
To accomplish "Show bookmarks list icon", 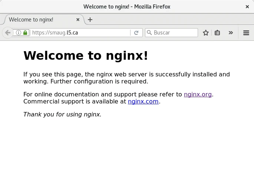I will tap(217, 33).
